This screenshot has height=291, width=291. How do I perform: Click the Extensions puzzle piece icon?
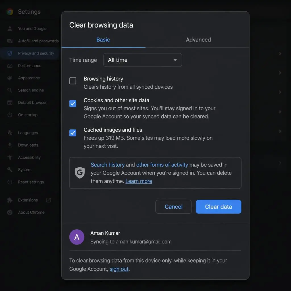pos(10,200)
